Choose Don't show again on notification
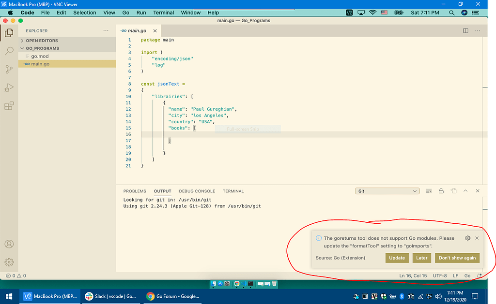496x304 pixels. tap(457, 258)
